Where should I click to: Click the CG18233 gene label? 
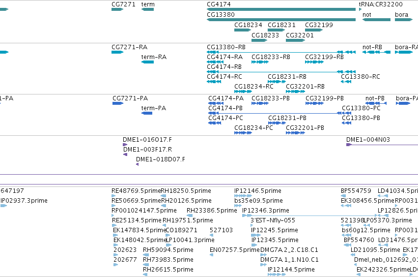[x=265, y=35]
